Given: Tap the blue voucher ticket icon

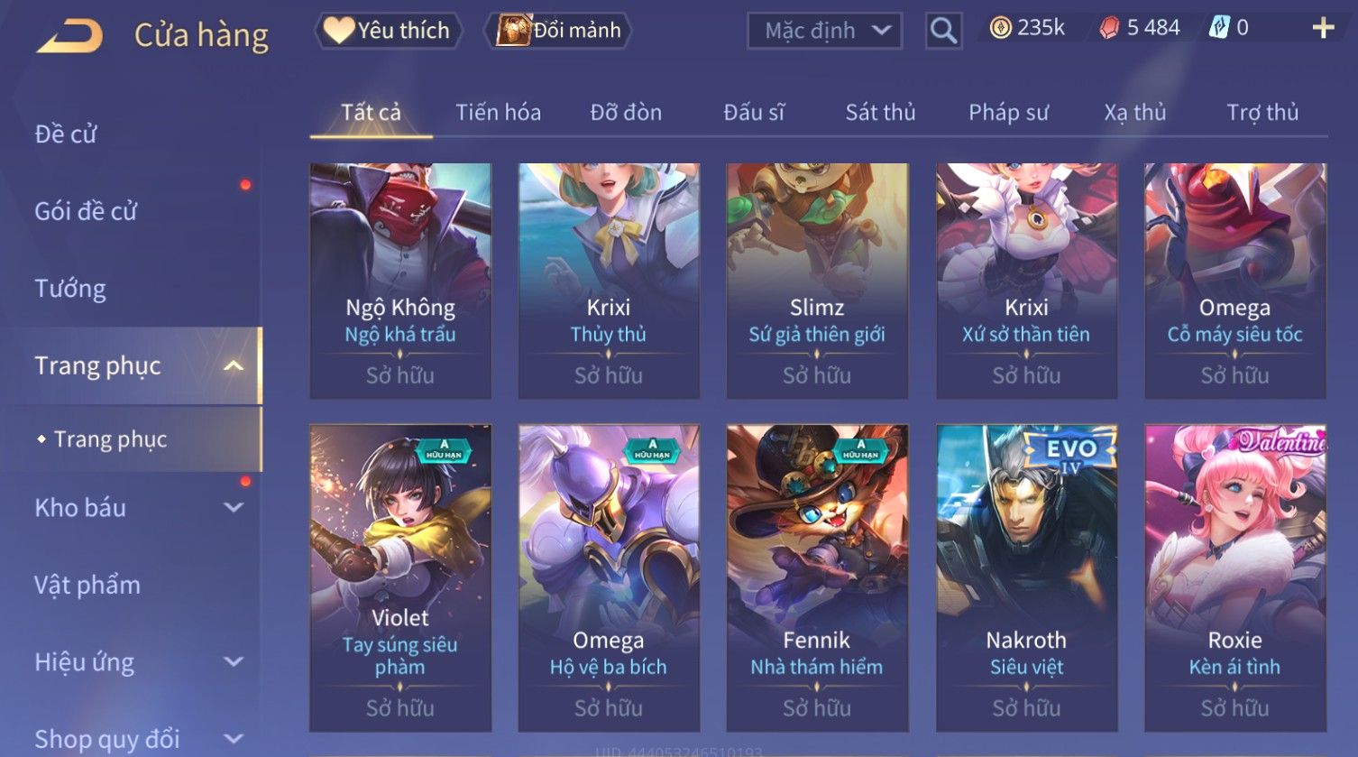Looking at the screenshot, I should [x=1219, y=28].
